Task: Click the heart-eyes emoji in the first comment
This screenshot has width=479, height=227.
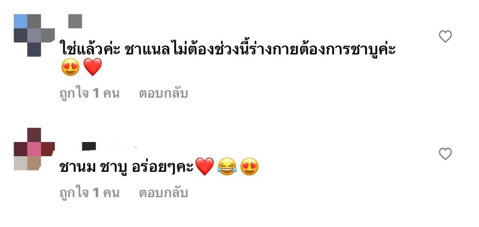Action: (70, 67)
